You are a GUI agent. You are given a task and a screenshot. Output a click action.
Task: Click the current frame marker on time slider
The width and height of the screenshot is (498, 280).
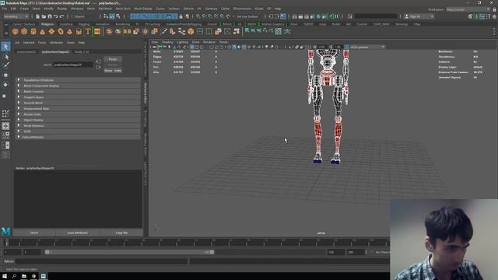[x=7, y=243]
